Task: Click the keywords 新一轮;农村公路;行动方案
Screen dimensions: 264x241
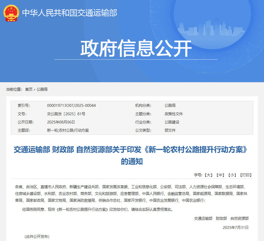Action: (68, 130)
